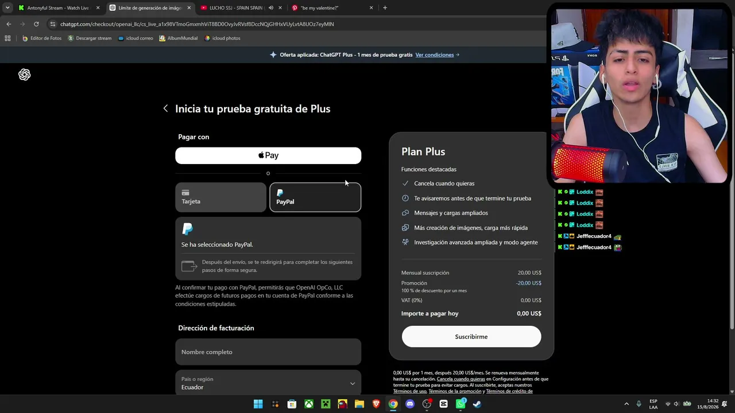This screenshot has width=735, height=413.
Task: Open a new browser tab
Action: (x=385, y=8)
